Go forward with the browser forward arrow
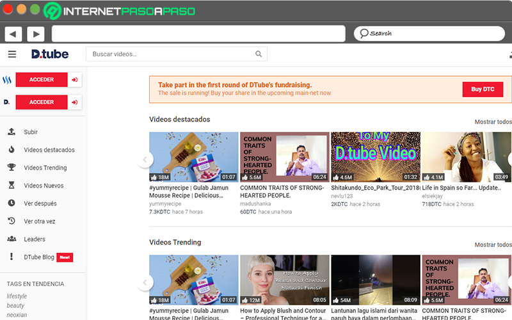Screen dimensions: 512x320 click(36, 34)
